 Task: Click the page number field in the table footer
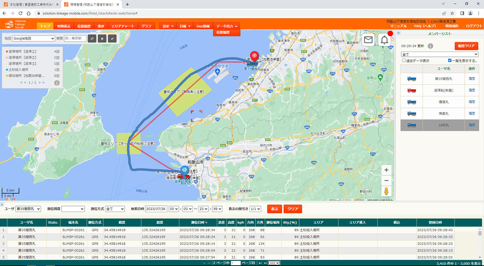click(236, 263)
